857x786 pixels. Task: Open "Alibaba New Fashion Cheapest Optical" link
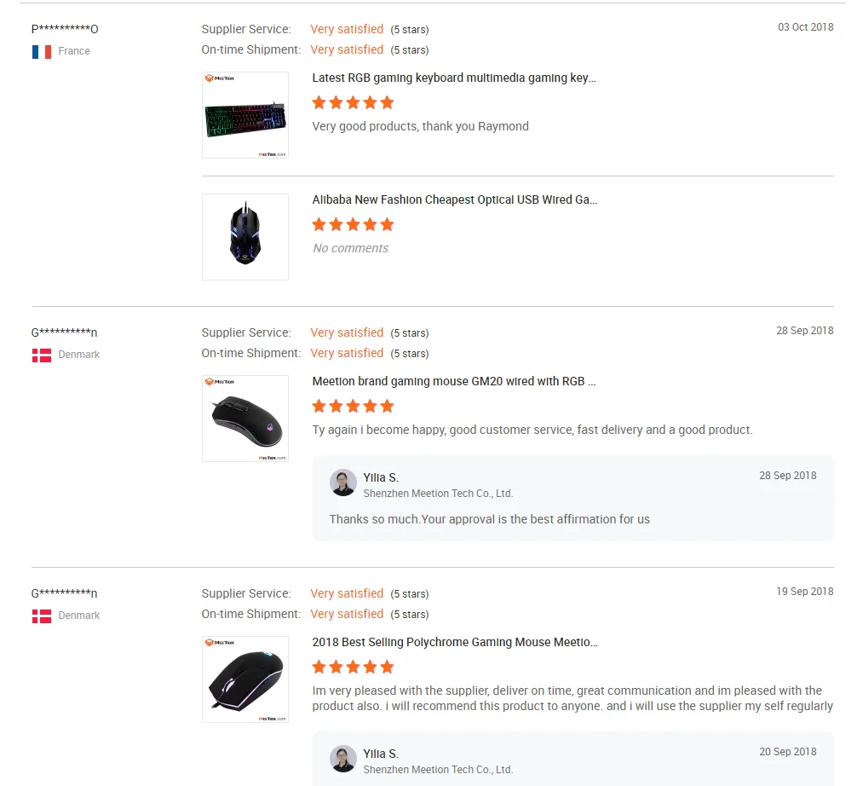(x=455, y=200)
